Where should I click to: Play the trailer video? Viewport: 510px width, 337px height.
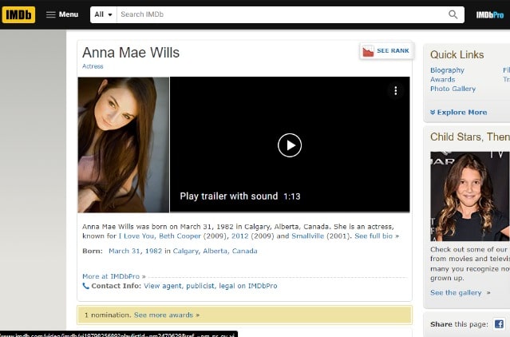coord(289,145)
